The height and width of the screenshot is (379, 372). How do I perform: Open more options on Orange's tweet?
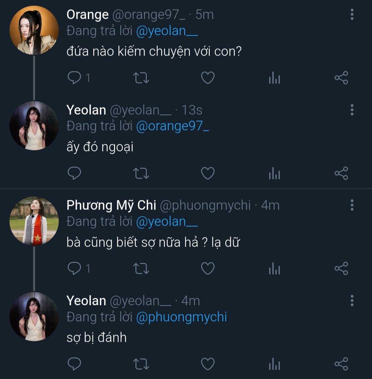point(352,14)
